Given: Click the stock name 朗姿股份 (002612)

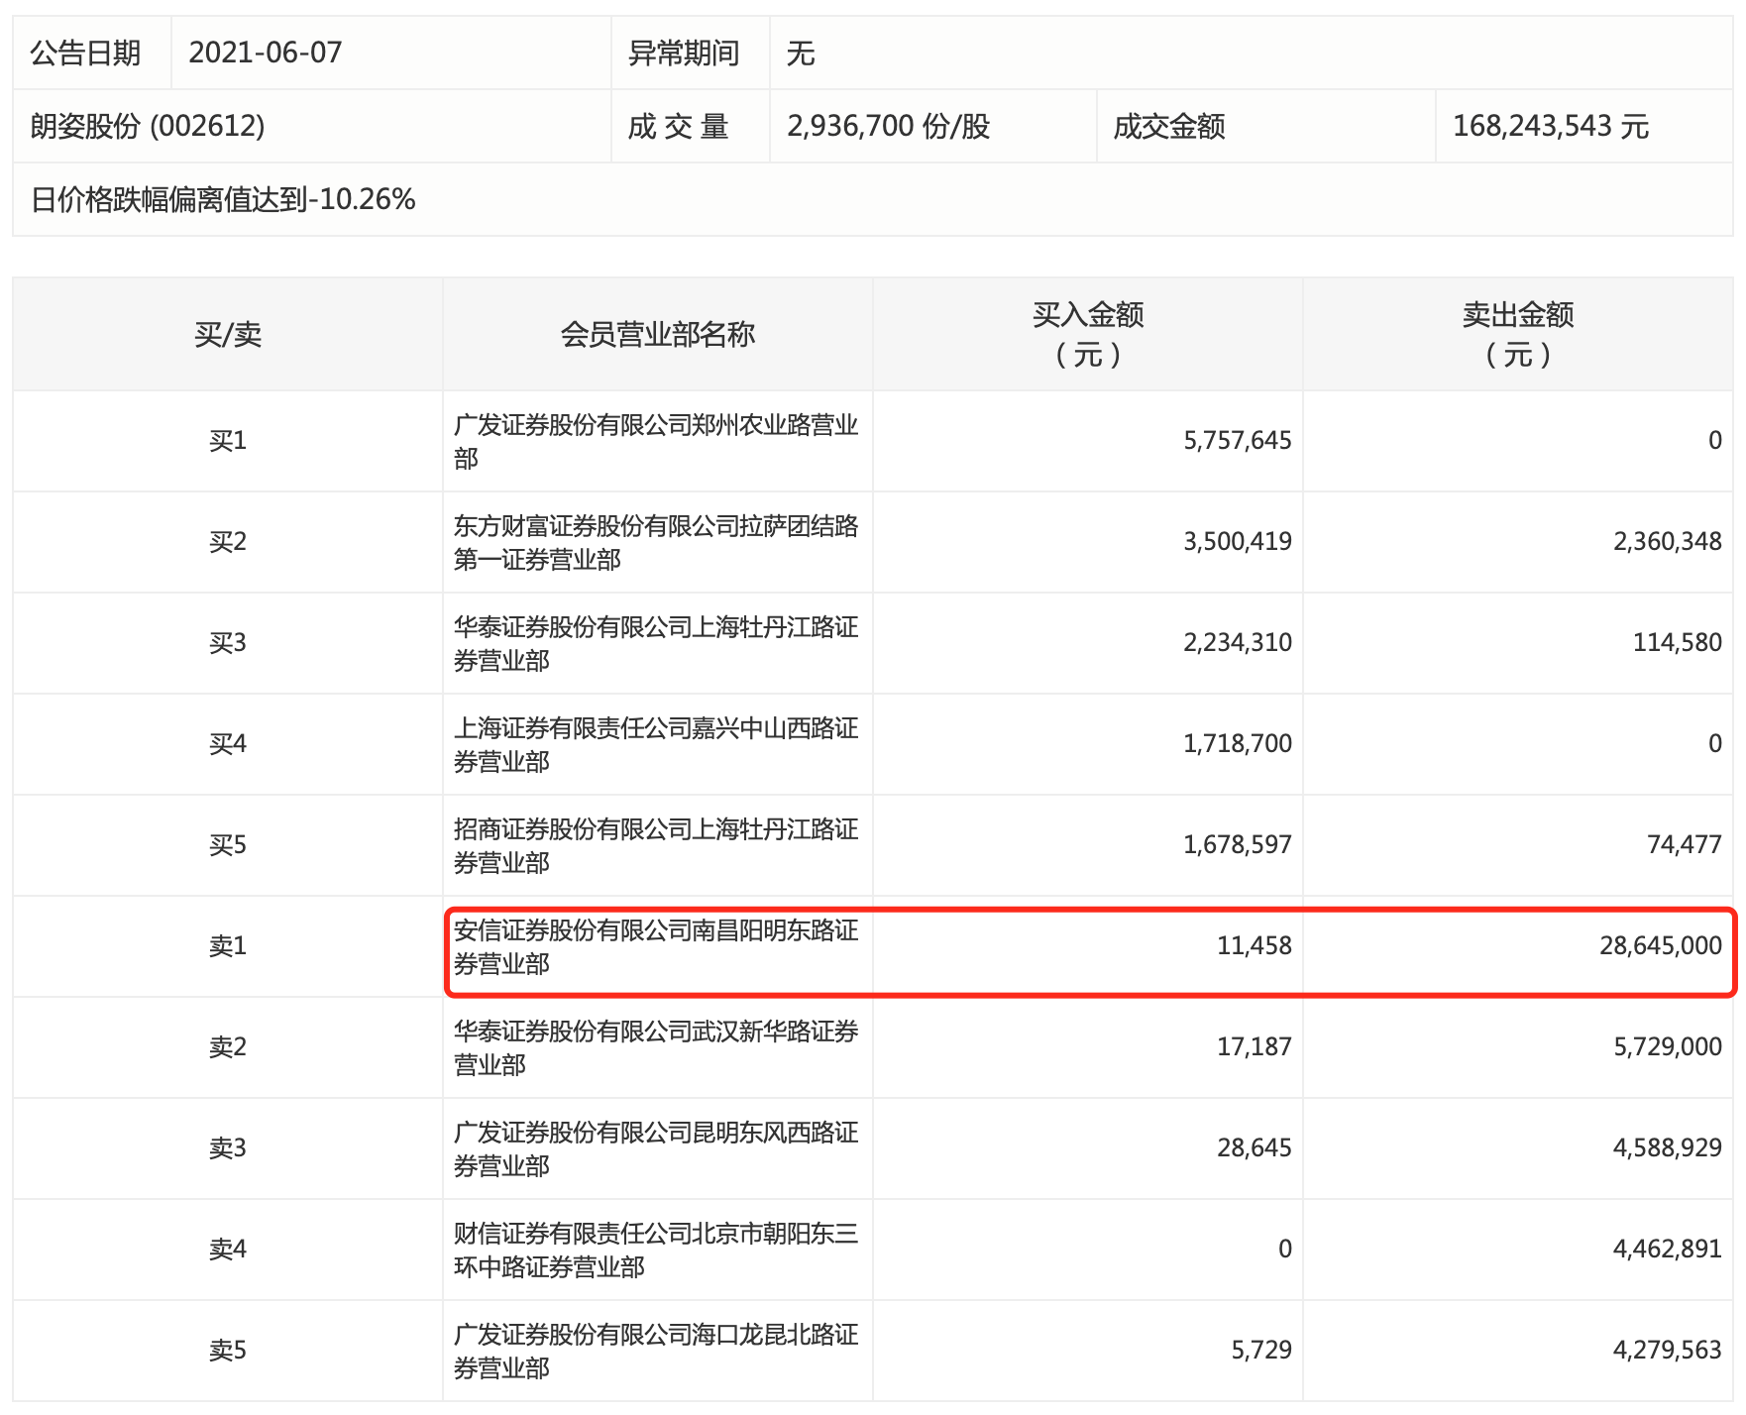Looking at the screenshot, I should coord(148,126).
